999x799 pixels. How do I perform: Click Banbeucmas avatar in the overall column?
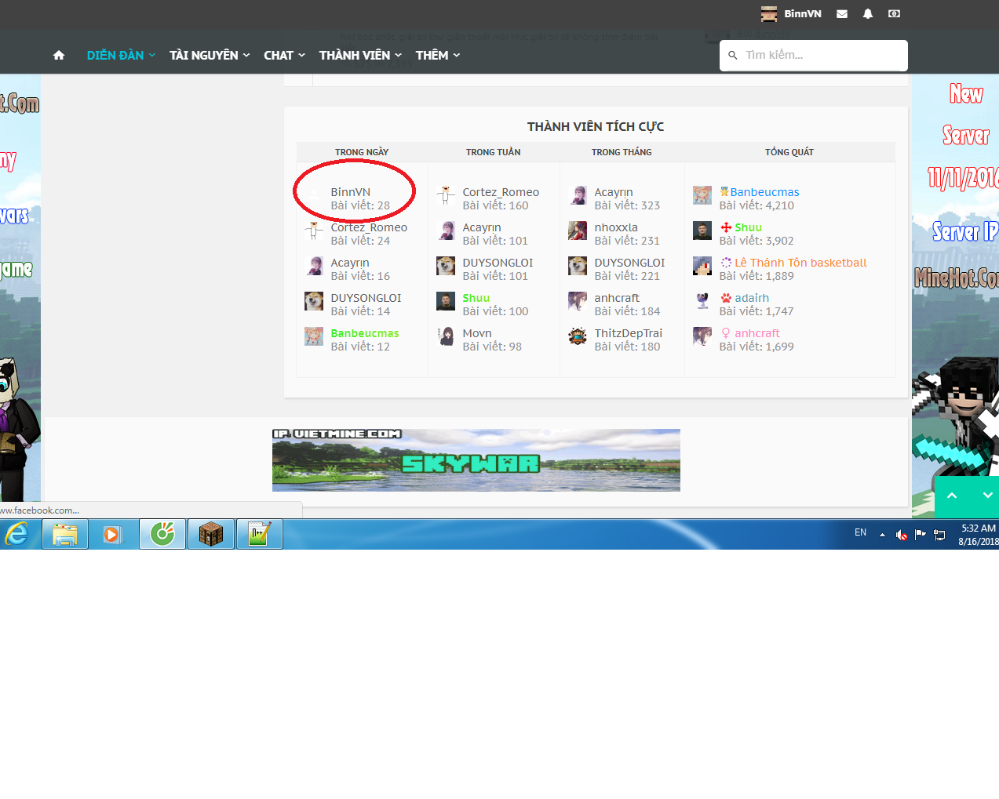pyautogui.click(x=702, y=195)
